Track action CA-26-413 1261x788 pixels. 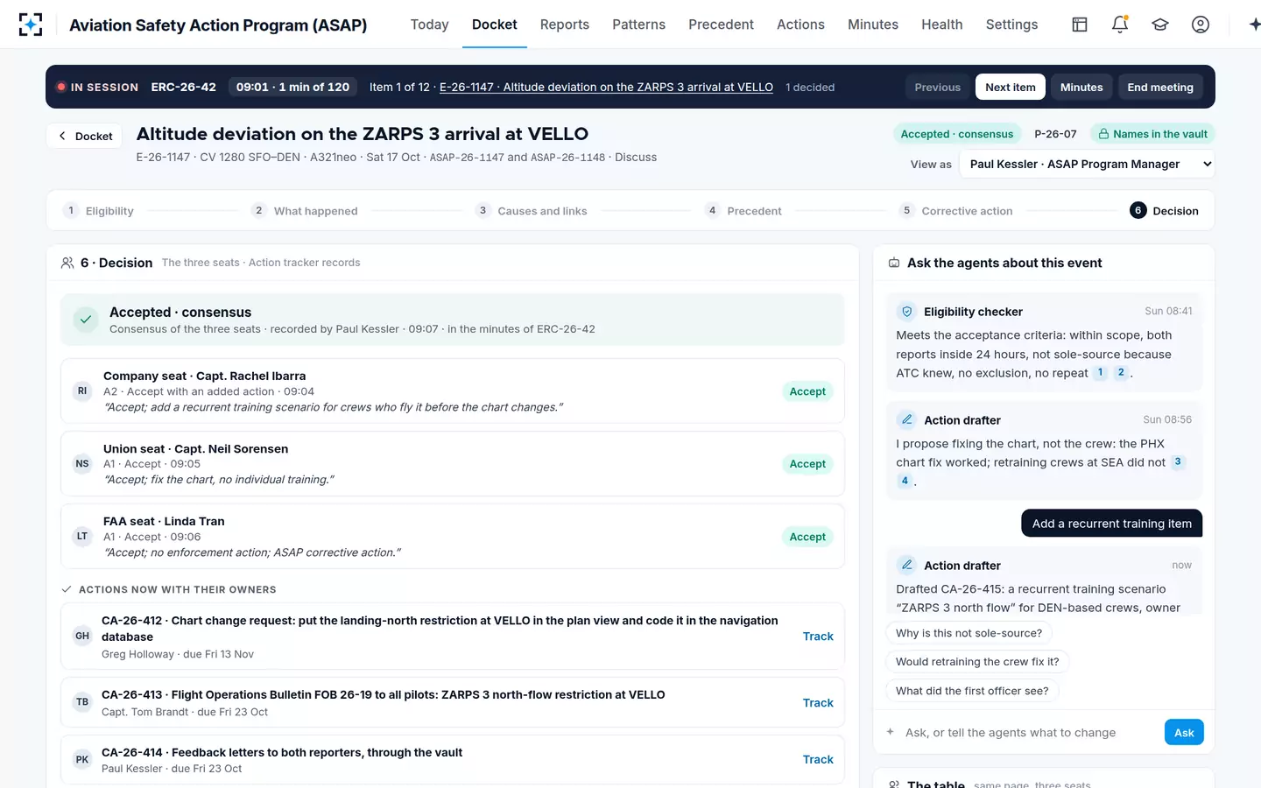point(818,702)
